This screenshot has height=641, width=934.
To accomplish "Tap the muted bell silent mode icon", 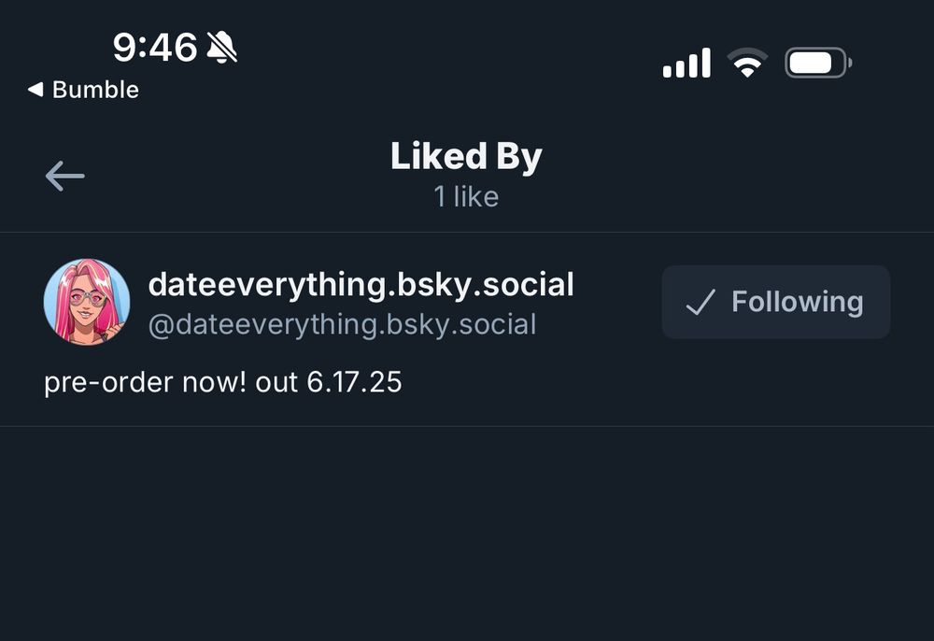I will click(x=221, y=47).
